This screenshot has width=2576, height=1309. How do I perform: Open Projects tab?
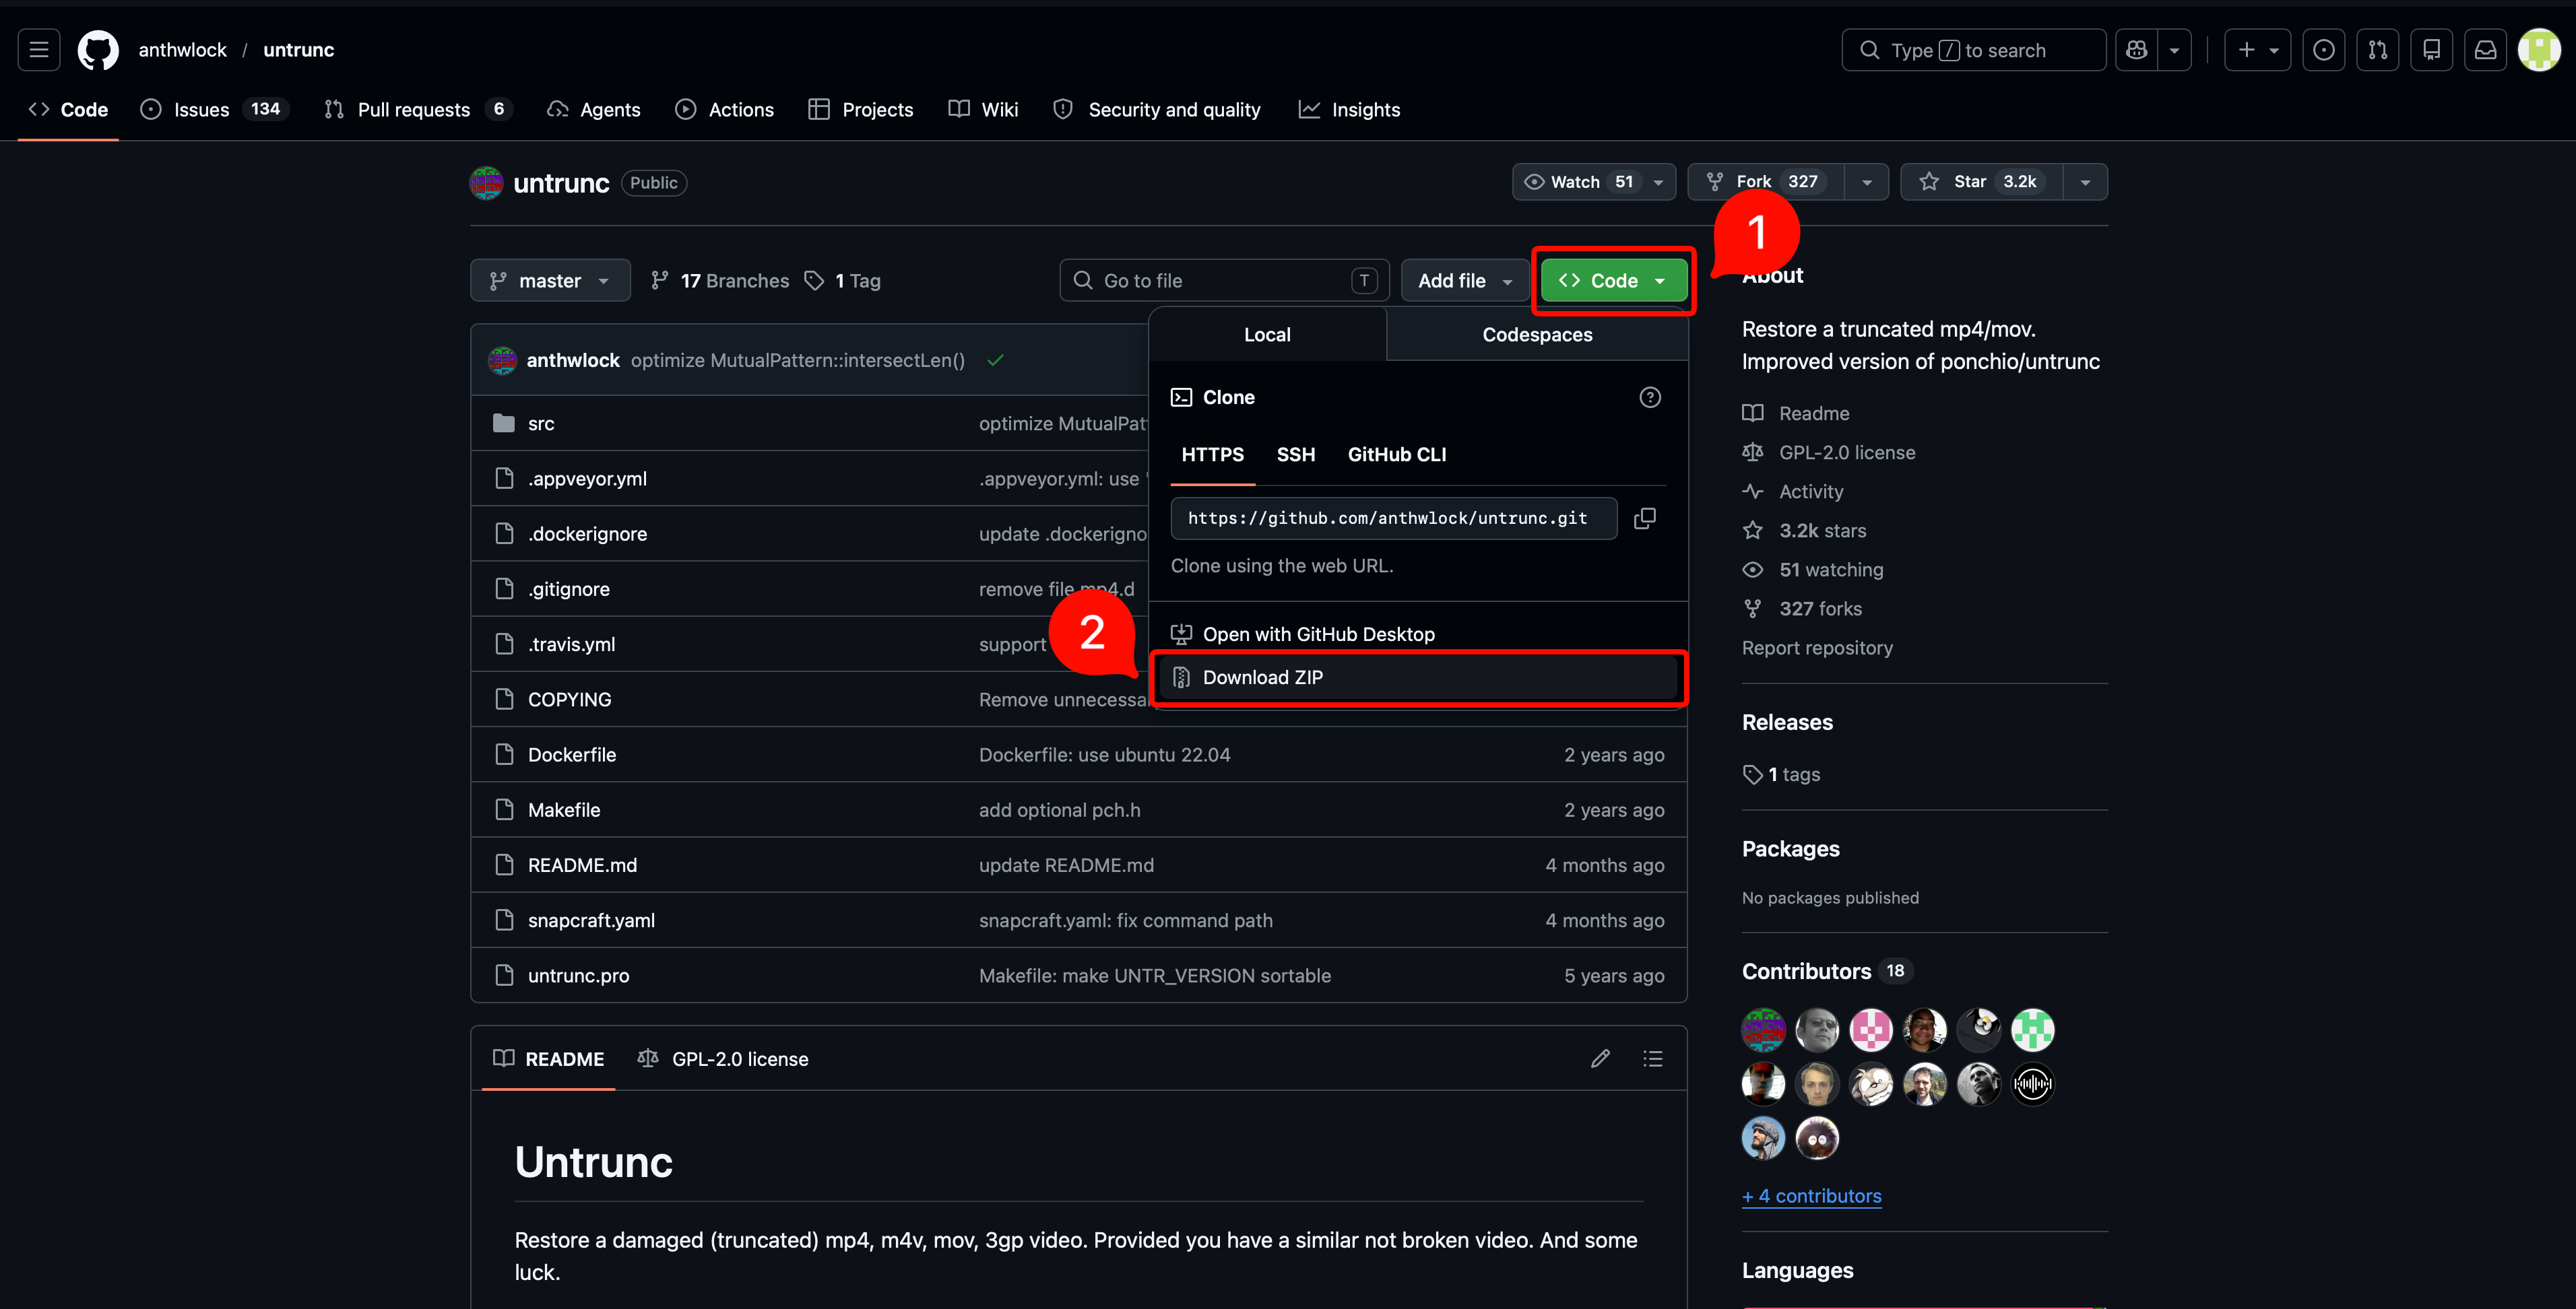[x=861, y=110]
